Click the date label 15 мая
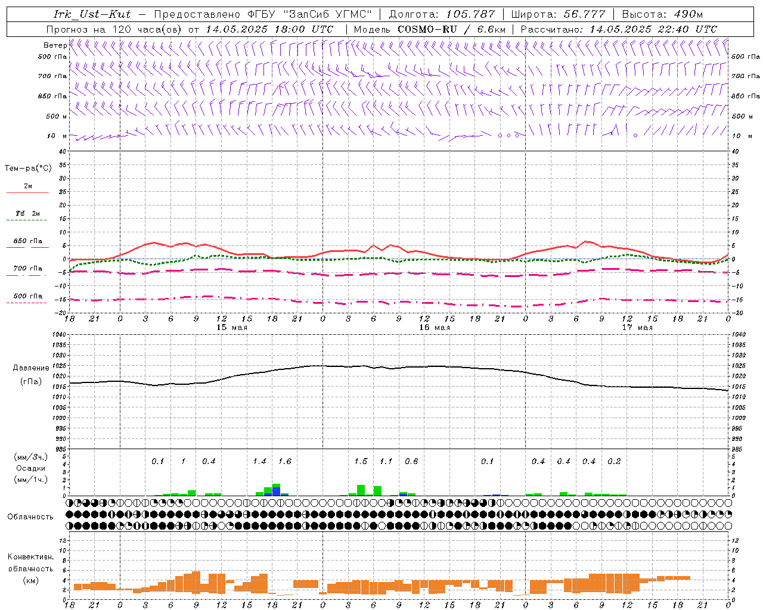Viewport: 763px width, 610px height. pos(231,328)
